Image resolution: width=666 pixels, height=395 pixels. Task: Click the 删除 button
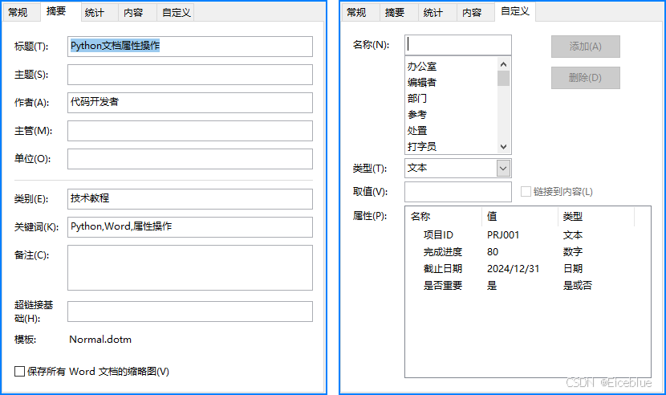(585, 78)
